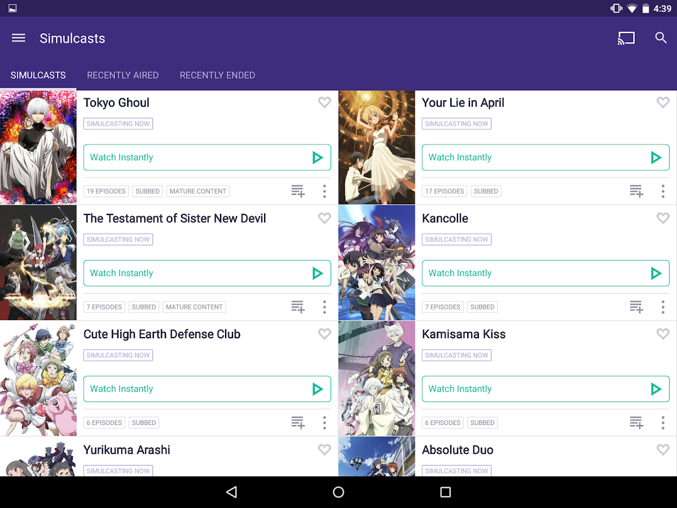Open Tokyo Ghoul overflow menu

tap(324, 191)
